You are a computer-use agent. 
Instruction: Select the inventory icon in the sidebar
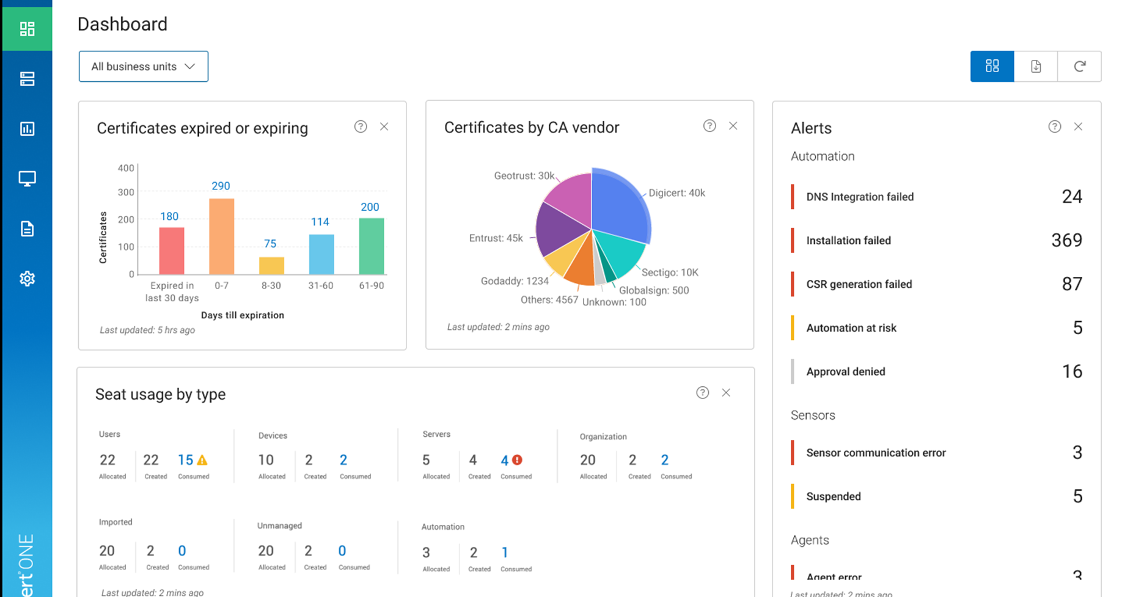pyautogui.click(x=27, y=78)
